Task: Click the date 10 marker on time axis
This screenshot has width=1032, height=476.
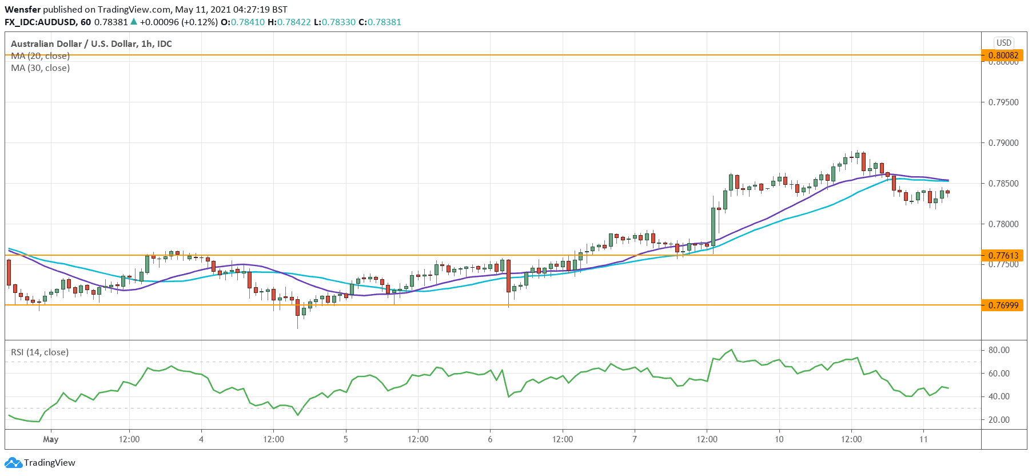Action: pos(779,439)
